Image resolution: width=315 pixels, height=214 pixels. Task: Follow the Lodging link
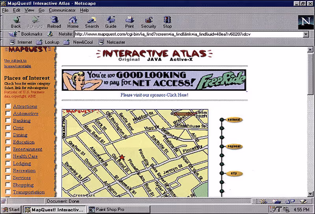tap(22, 163)
